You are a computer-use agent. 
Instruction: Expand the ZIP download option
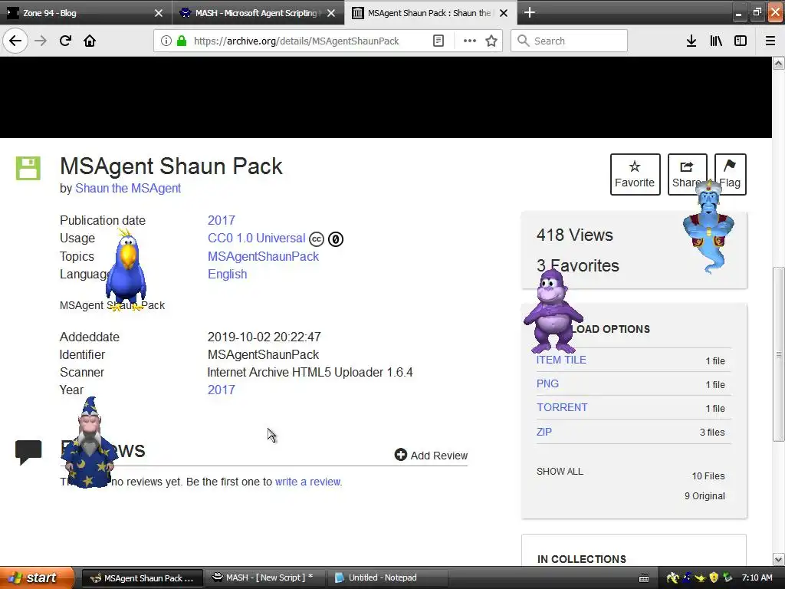(544, 432)
